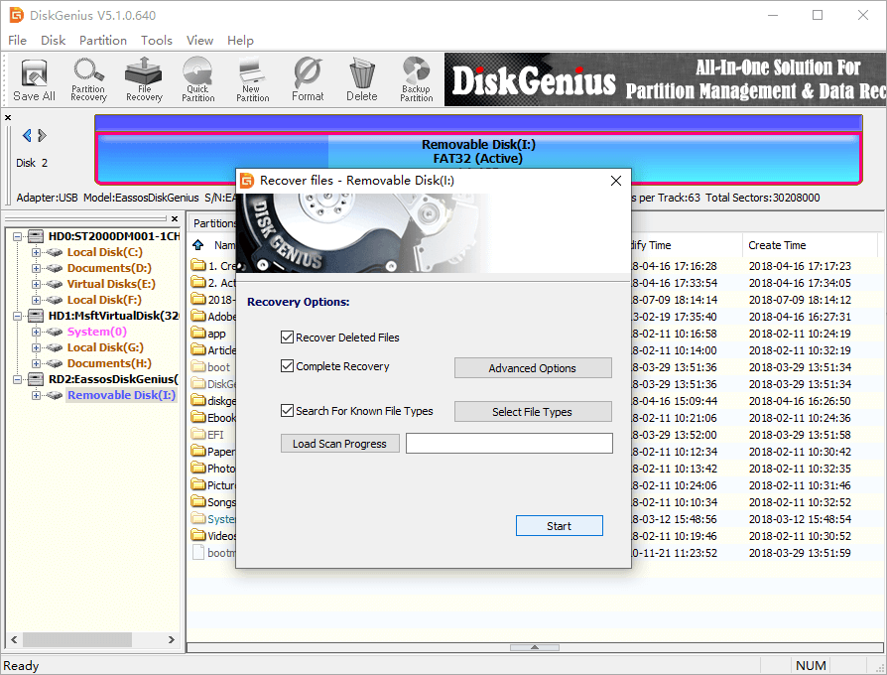The image size is (887, 675).
Task: Open the Tools menu
Action: pyautogui.click(x=156, y=41)
